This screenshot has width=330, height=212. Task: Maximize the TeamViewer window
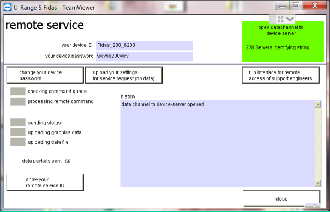(x=296, y=5)
